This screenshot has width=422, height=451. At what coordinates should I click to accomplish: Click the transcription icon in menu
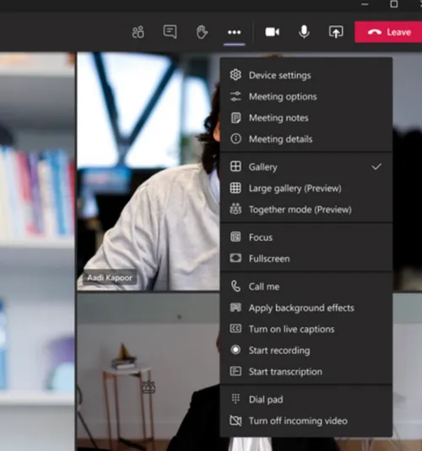(x=235, y=371)
